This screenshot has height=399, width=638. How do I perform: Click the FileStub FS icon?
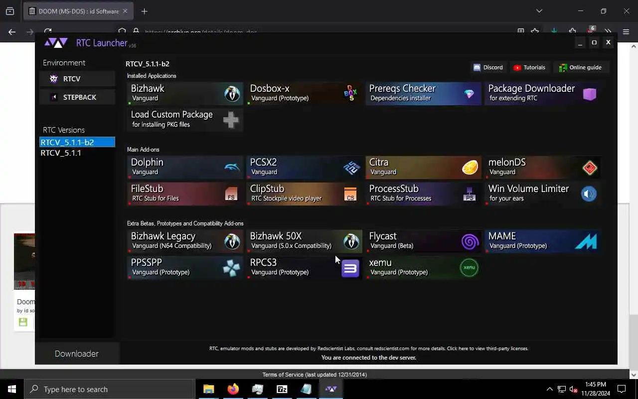click(x=231, y=194)
